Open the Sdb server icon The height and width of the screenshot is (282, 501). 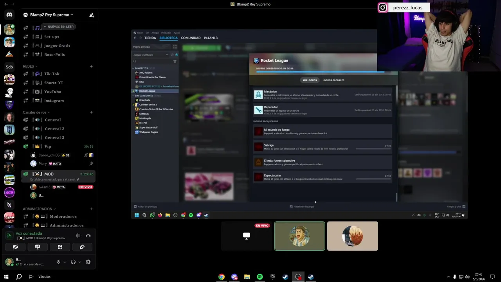[9, 67]
